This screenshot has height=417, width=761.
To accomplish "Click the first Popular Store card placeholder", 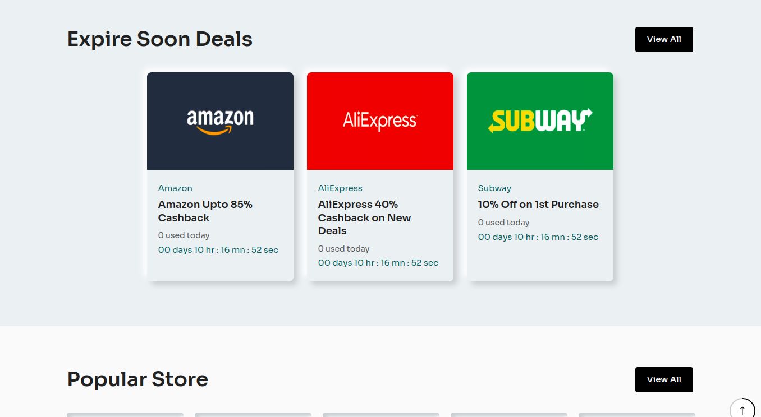I will coord(125,415).
